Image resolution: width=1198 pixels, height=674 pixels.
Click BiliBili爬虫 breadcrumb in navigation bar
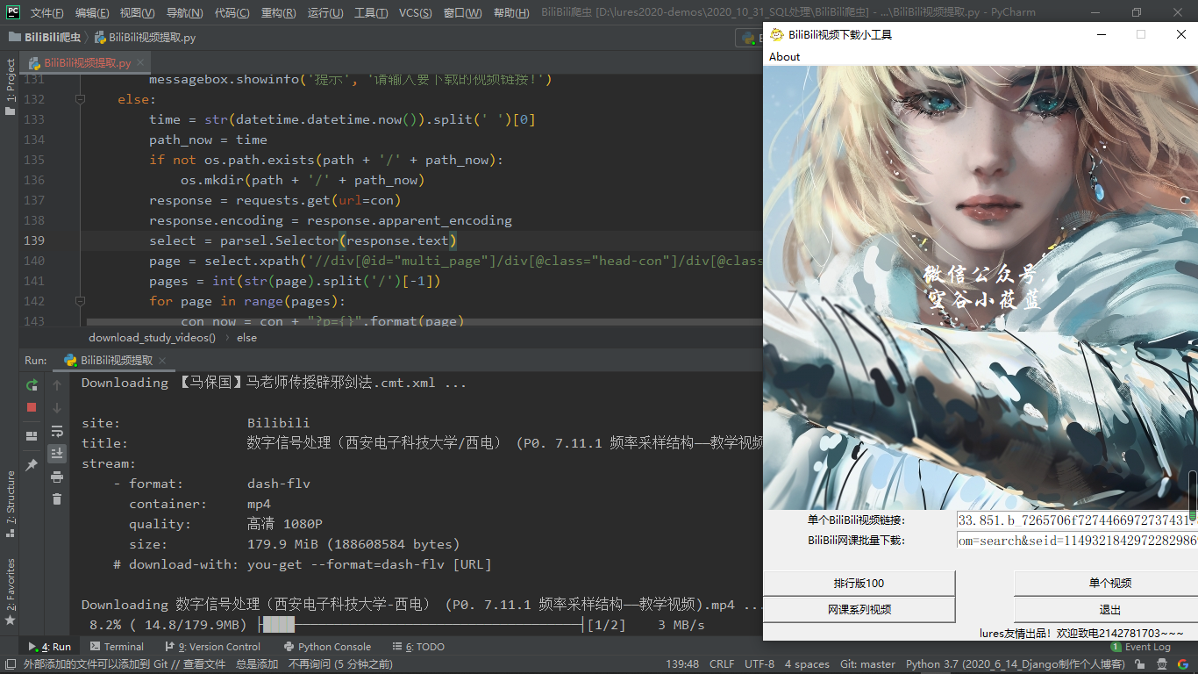click(44, 38)
